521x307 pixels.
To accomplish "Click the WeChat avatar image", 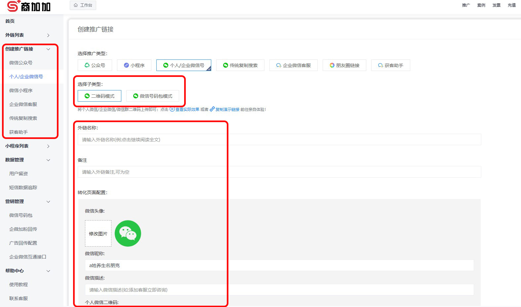I will point(128,233).
